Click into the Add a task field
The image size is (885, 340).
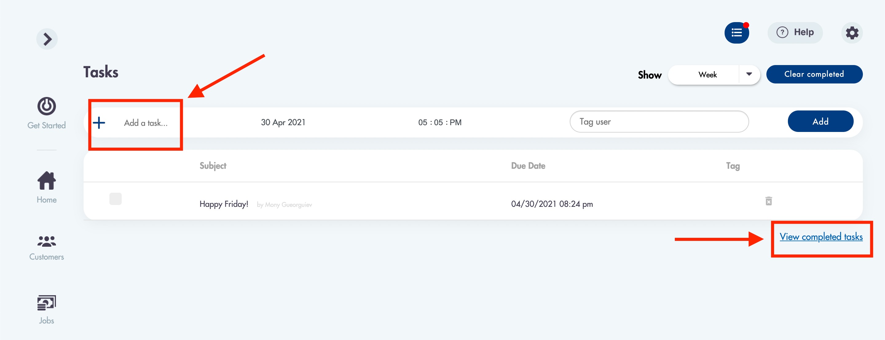point(146,123)
